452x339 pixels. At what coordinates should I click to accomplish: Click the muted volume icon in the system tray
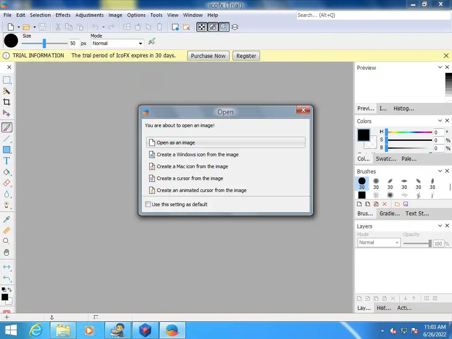tap(393, 331)
